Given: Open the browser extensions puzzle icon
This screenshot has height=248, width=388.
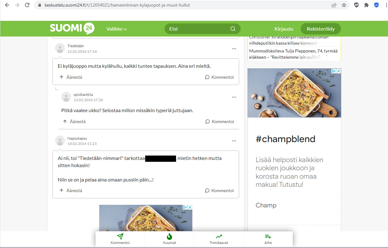Looking at the screenshot, I should pos(366,5).
